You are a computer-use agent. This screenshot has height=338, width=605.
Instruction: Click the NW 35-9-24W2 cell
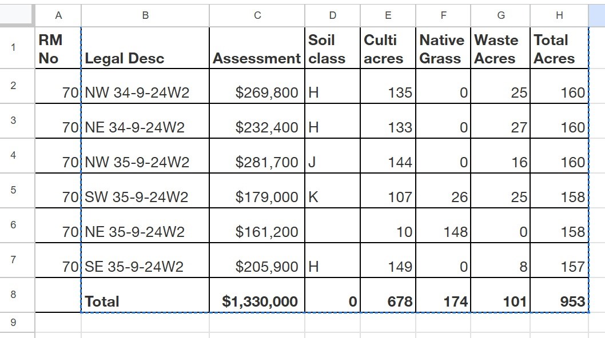tap(145, 162)
